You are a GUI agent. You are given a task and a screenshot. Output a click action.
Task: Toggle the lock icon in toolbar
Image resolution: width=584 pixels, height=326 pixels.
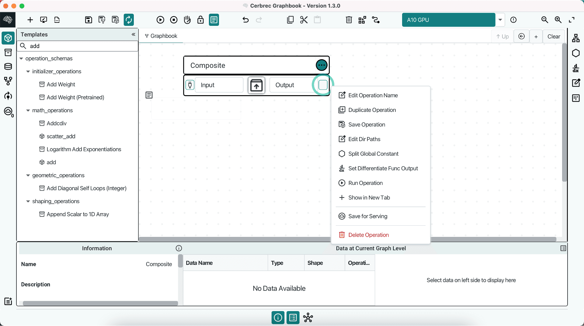pos(200,20)
